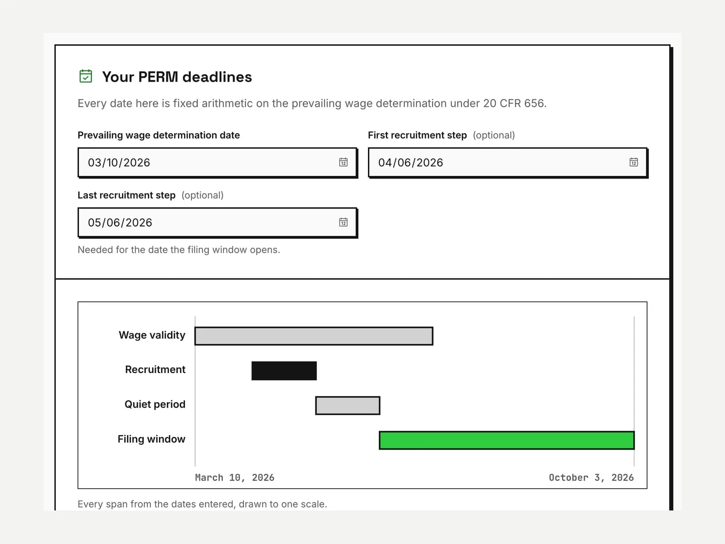Select the Quiet period bar in chart
Image resolution: width=725 pixels, height=544 pixels.
(x=348, y=405)
